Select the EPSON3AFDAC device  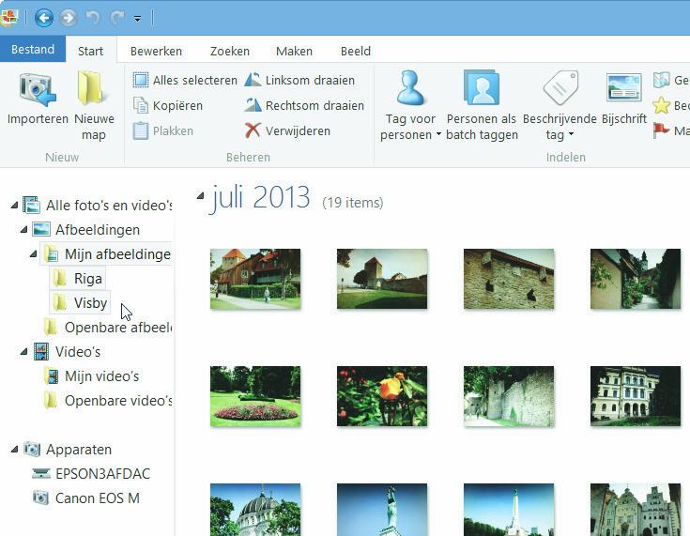coord(92,473)
